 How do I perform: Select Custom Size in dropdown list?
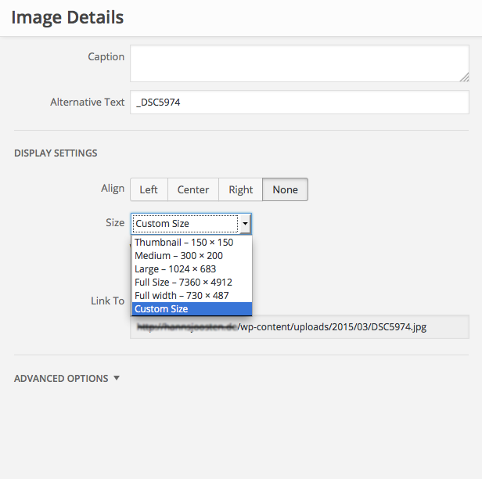point(192,308)
